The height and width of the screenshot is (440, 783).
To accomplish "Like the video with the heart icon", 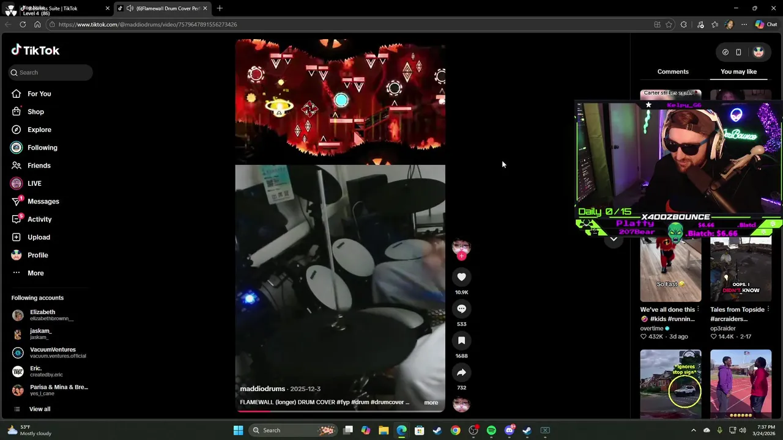I will pos(461,277).
